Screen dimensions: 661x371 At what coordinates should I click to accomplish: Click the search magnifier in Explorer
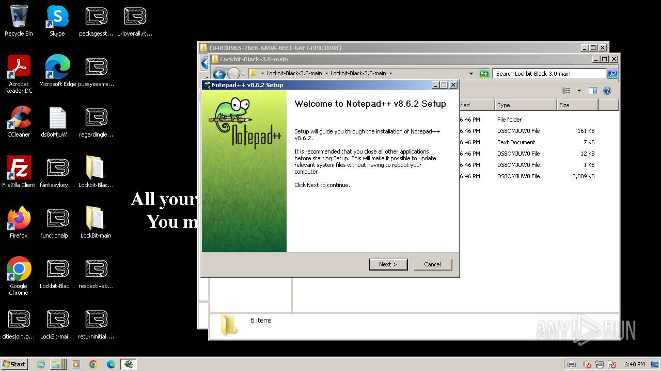pyautogui.click(x=612, y=74)
